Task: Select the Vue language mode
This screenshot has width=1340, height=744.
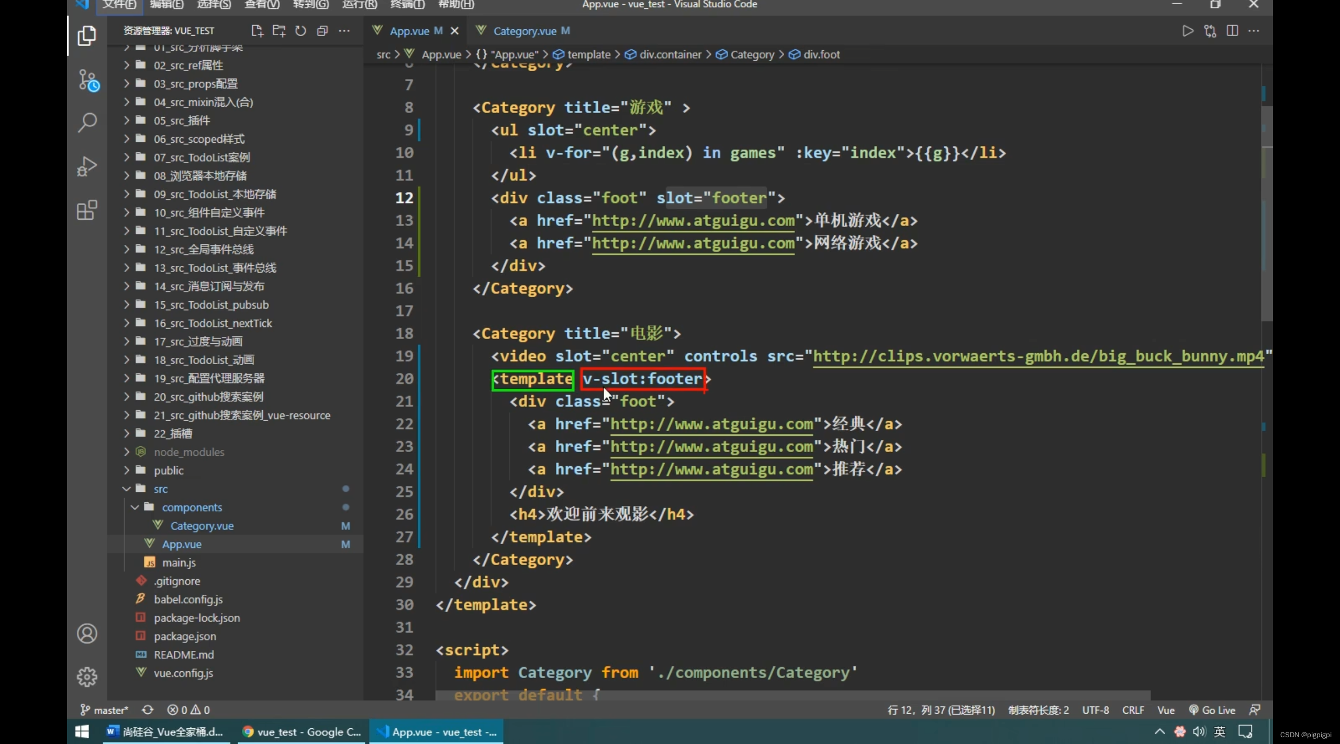Action: pyautogui.click(x=1166, y=710)
